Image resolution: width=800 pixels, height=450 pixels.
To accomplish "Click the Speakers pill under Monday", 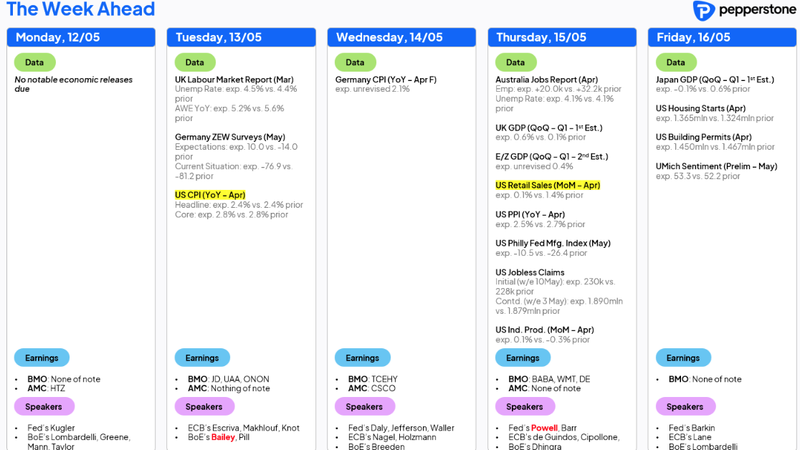I will coord(44,406).
